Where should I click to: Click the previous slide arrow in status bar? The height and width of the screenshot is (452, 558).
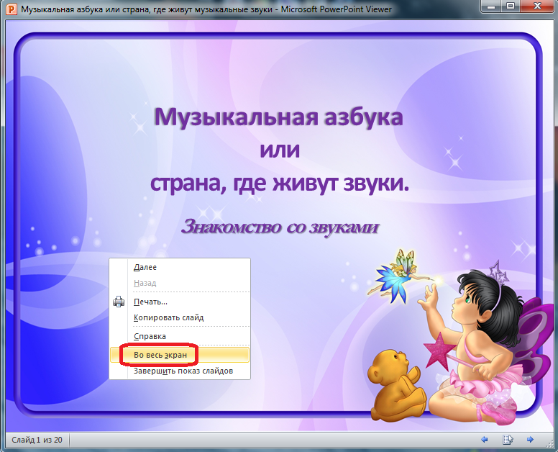click(x=485, y=440)
